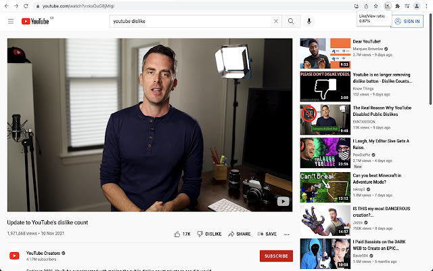Visit the PewDiePie channel
The width and height of the screenshot is (433, 271).
[x=361, y=155]
